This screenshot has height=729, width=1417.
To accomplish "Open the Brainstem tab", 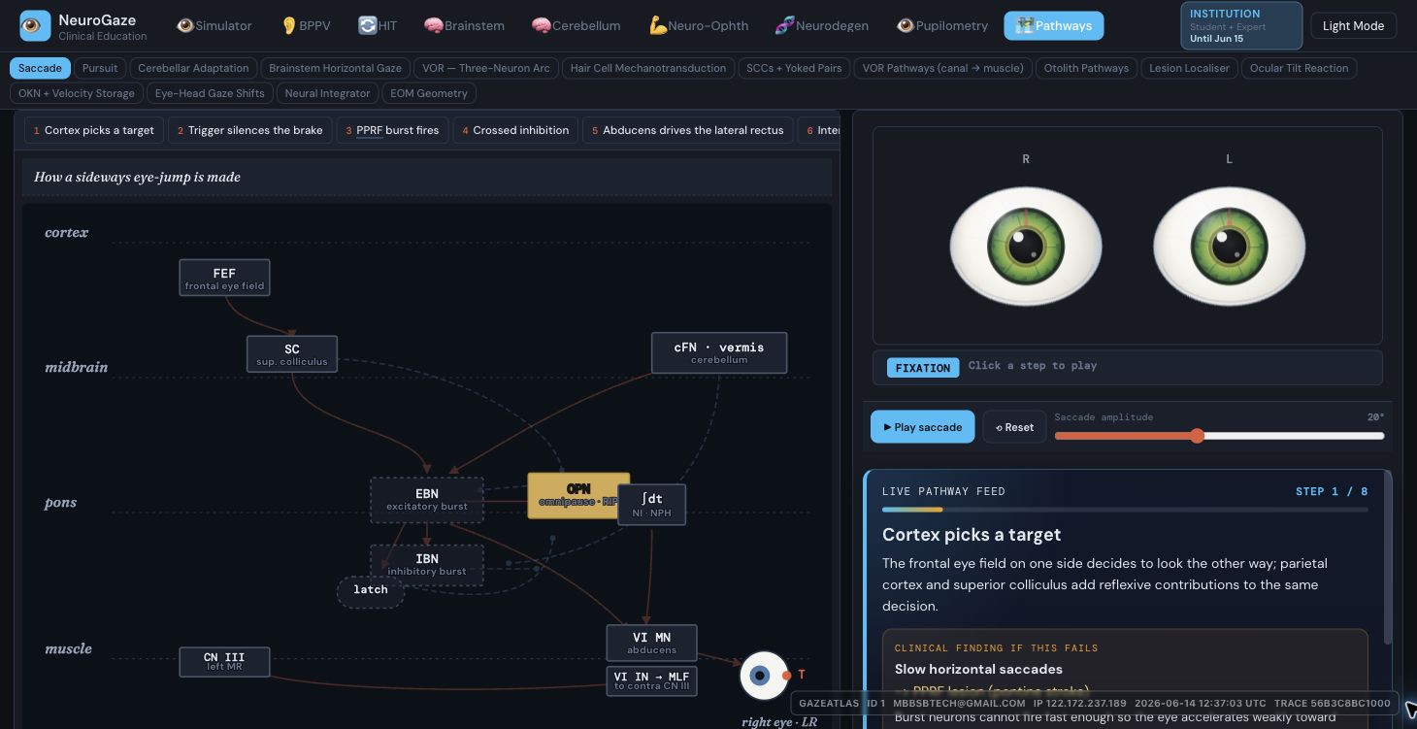I will pyautogui.click(x=464, y=26).
